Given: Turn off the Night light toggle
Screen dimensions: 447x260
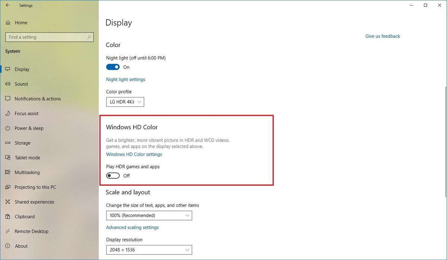Looking at the screenshot, I should (112, 67).
